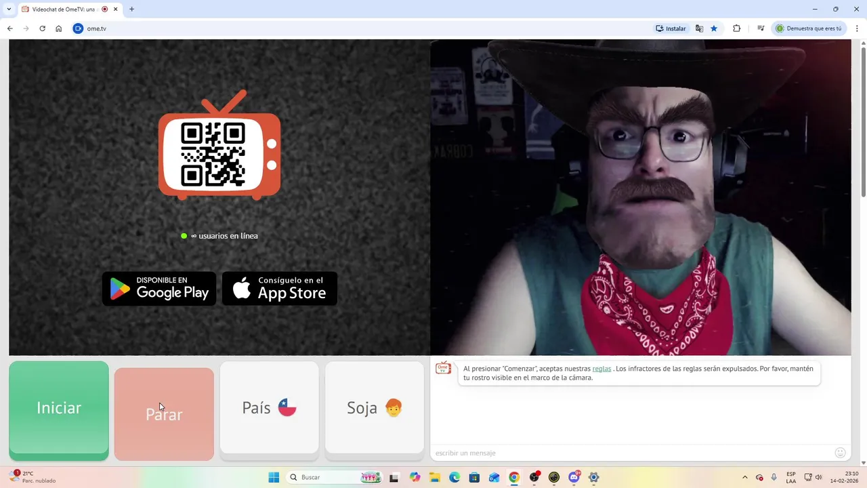Click the Parar stop button

pos(164,414)
